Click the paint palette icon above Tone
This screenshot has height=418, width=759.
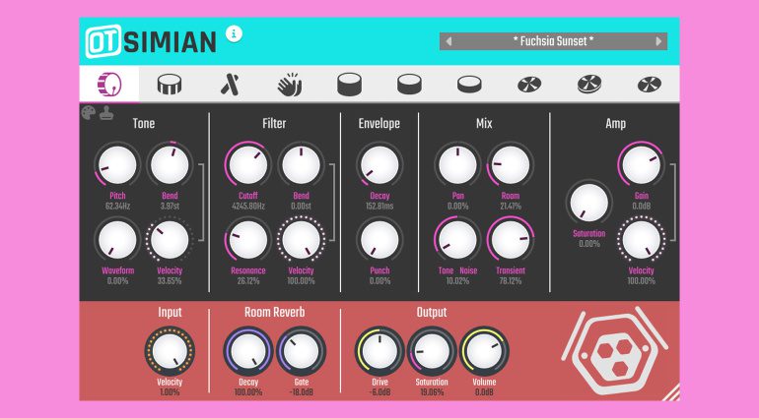click(x=89, y=113)
